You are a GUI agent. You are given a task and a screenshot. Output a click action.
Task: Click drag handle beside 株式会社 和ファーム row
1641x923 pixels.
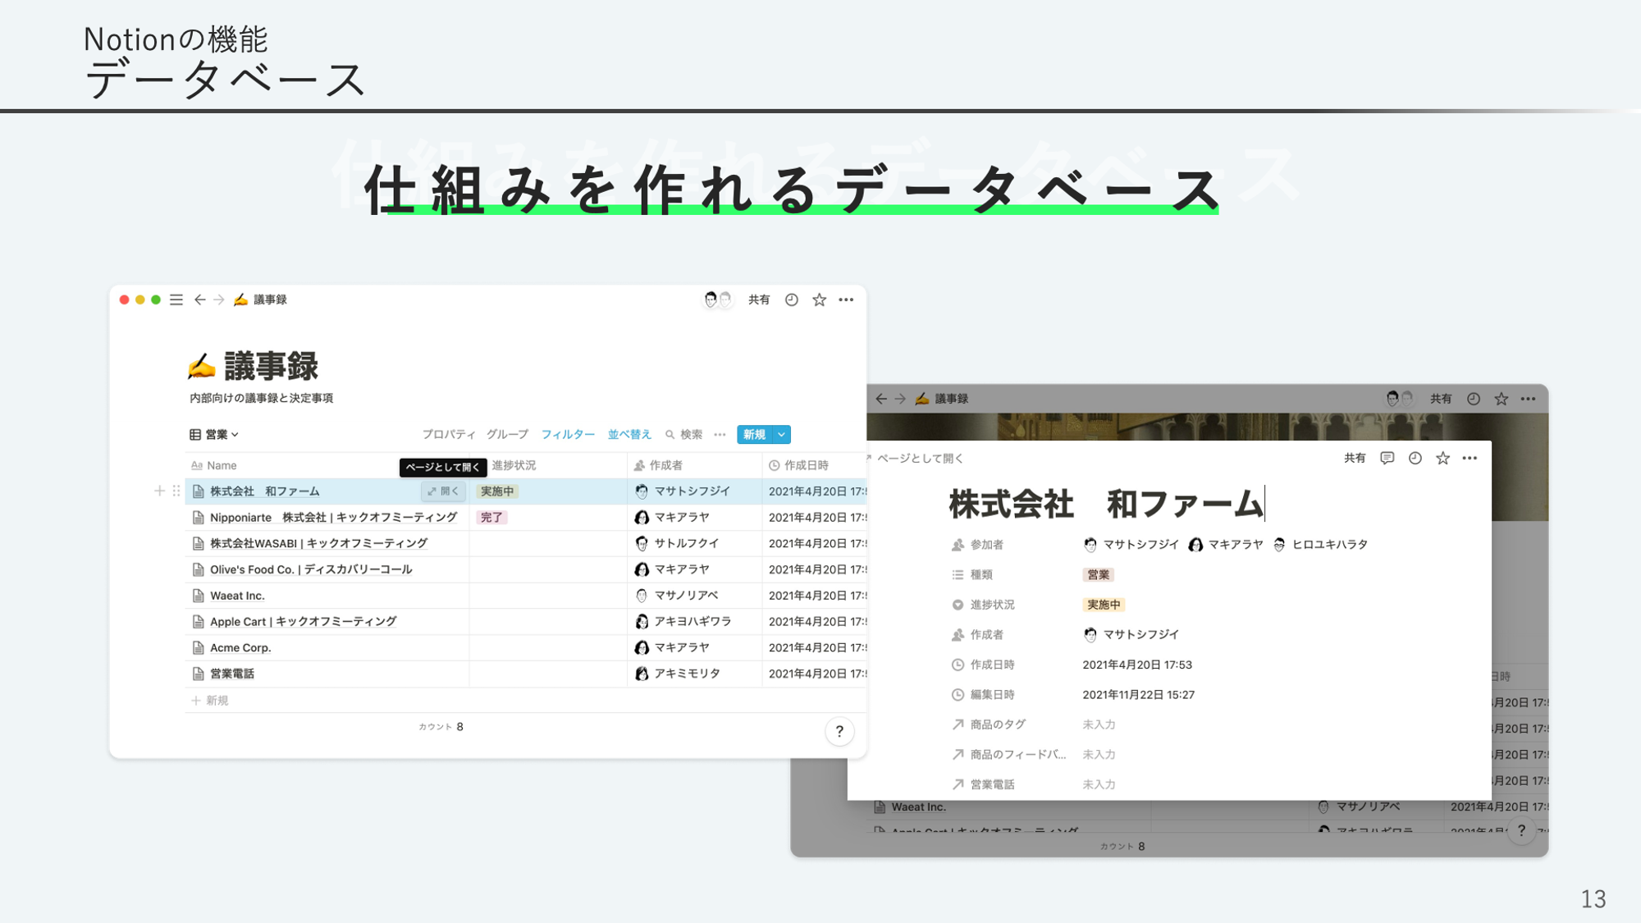click(x=176, y=491)
